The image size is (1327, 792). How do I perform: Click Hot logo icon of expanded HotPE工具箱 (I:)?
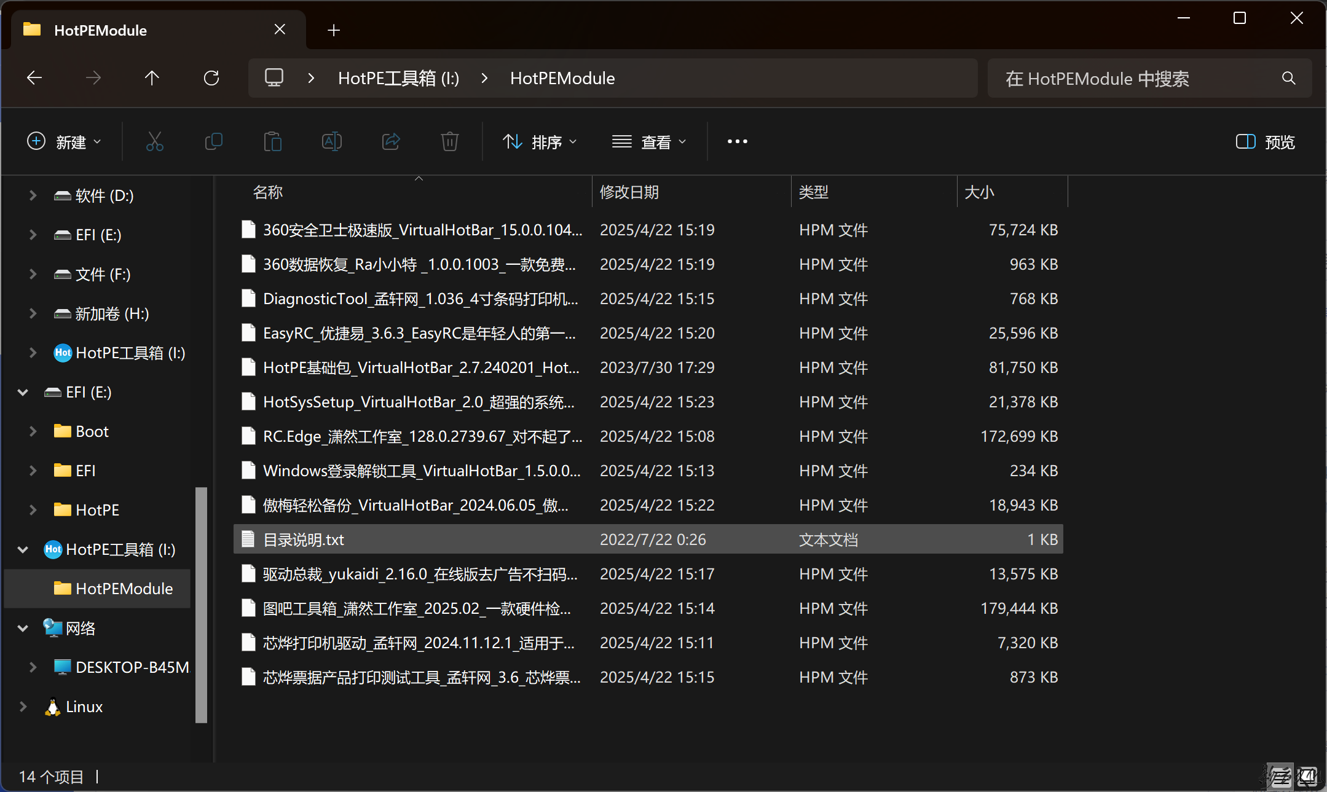point(53,549)
